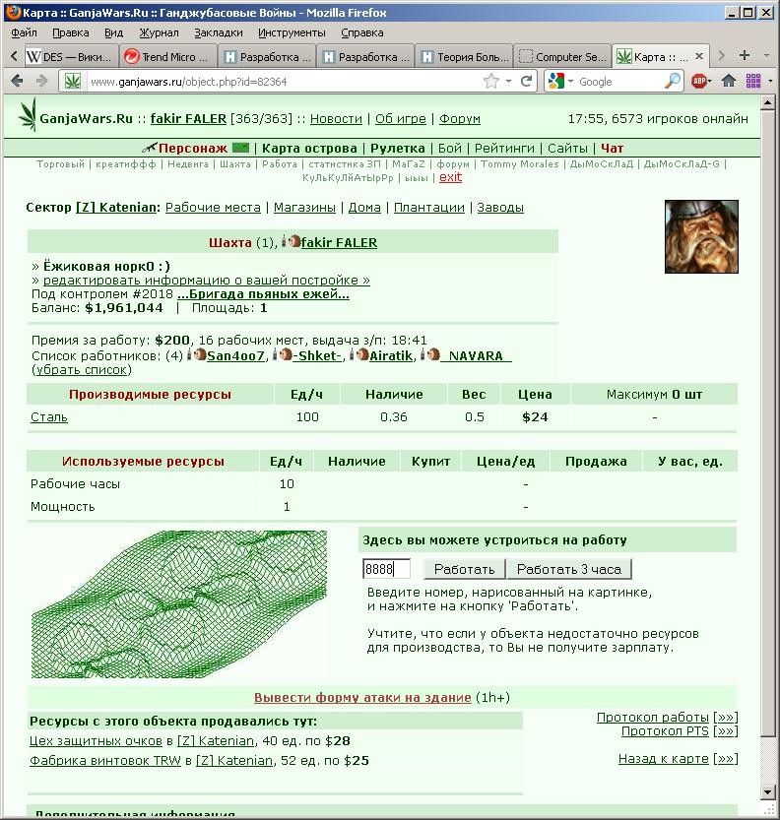This screenshot has height=820, width=780.
Task: Open the Справка menu
Action: [x=362, y=32]
